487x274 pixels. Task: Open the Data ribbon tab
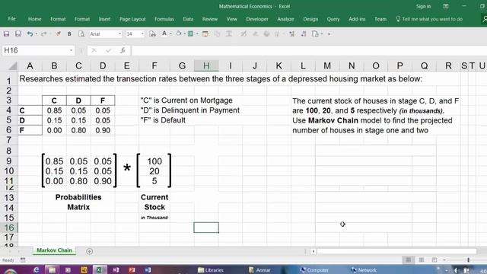(188, 19)
